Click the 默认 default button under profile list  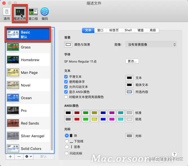pyautogui.click(x=43, y=156)
